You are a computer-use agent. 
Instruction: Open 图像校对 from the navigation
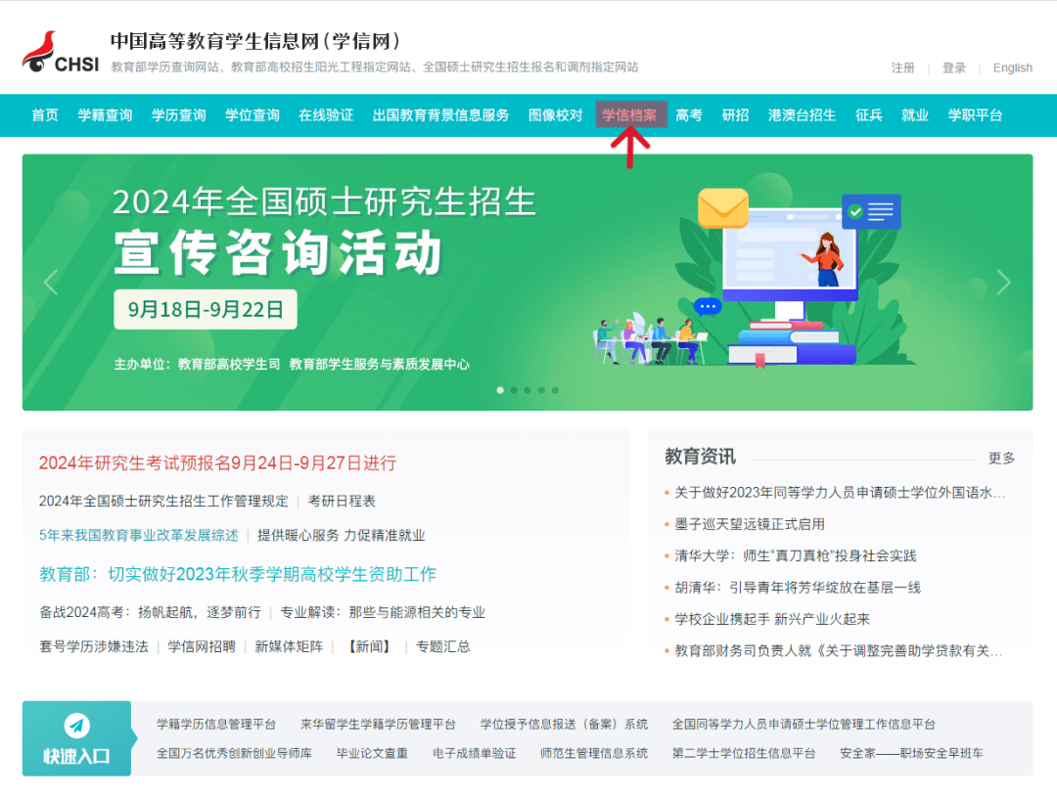click(555, 114)
